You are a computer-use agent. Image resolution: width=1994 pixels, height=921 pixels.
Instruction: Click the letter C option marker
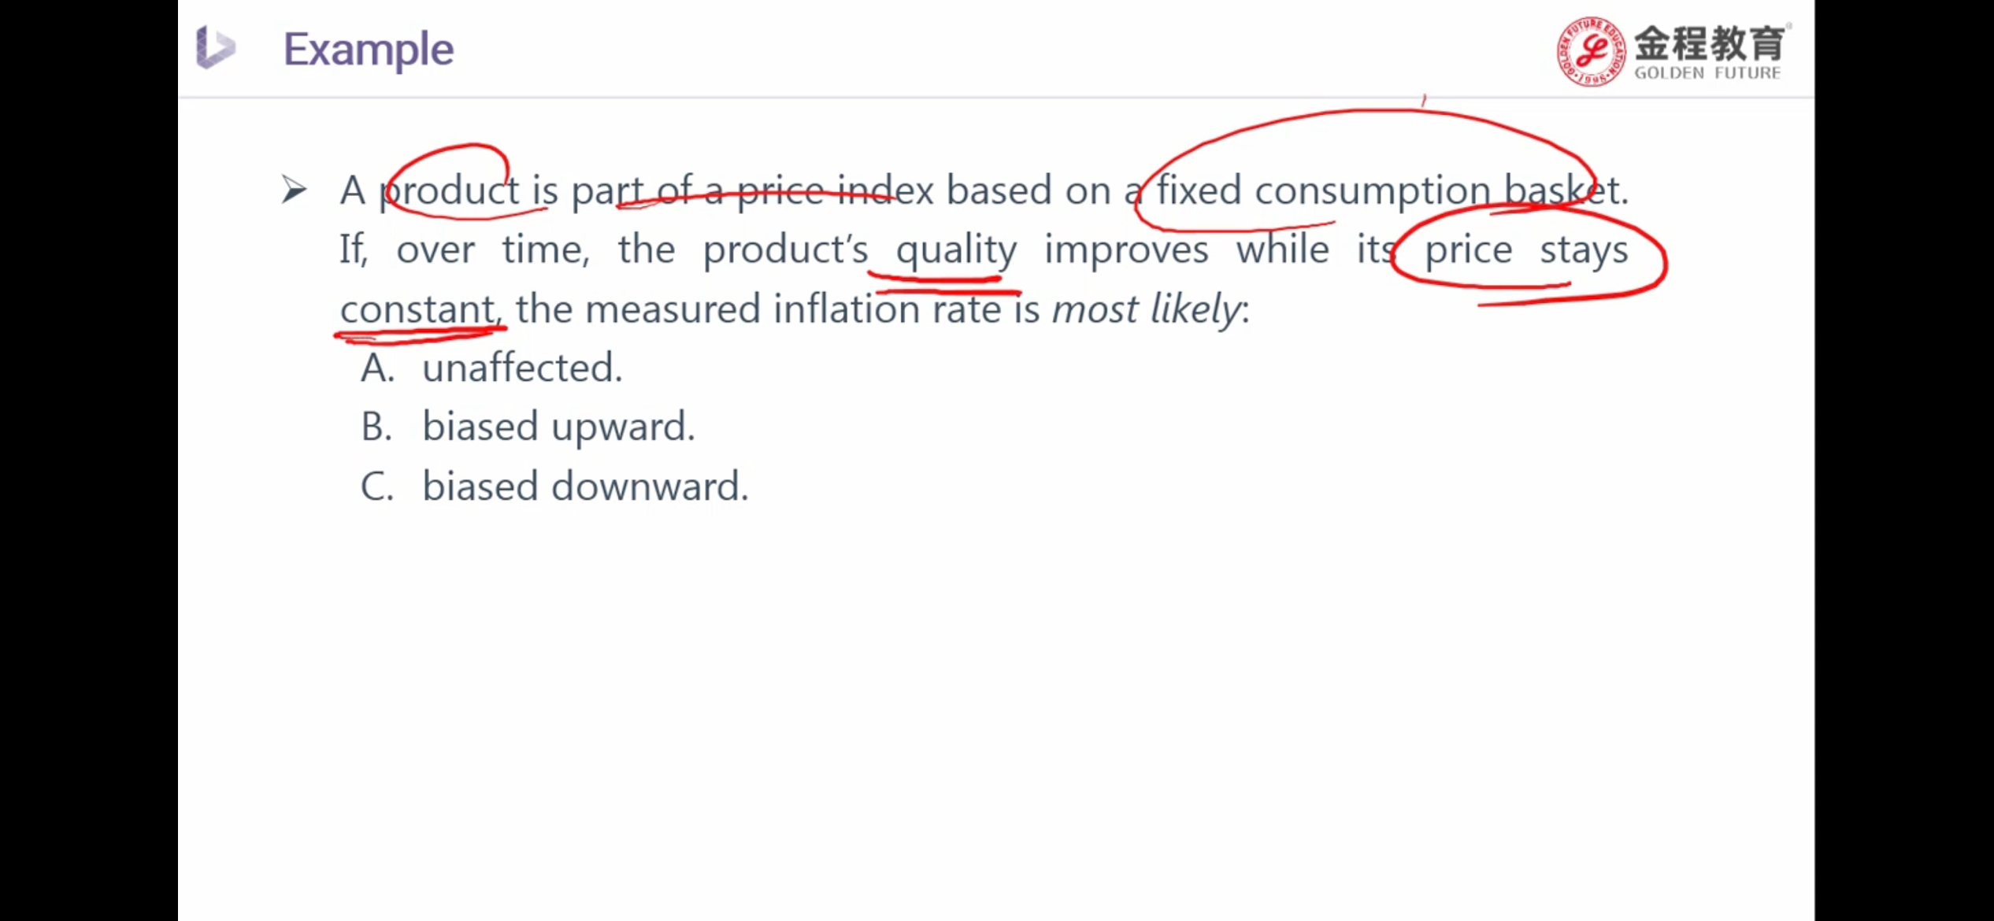[377, 486]
